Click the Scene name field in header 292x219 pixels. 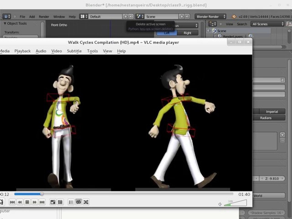click(162, 16)
